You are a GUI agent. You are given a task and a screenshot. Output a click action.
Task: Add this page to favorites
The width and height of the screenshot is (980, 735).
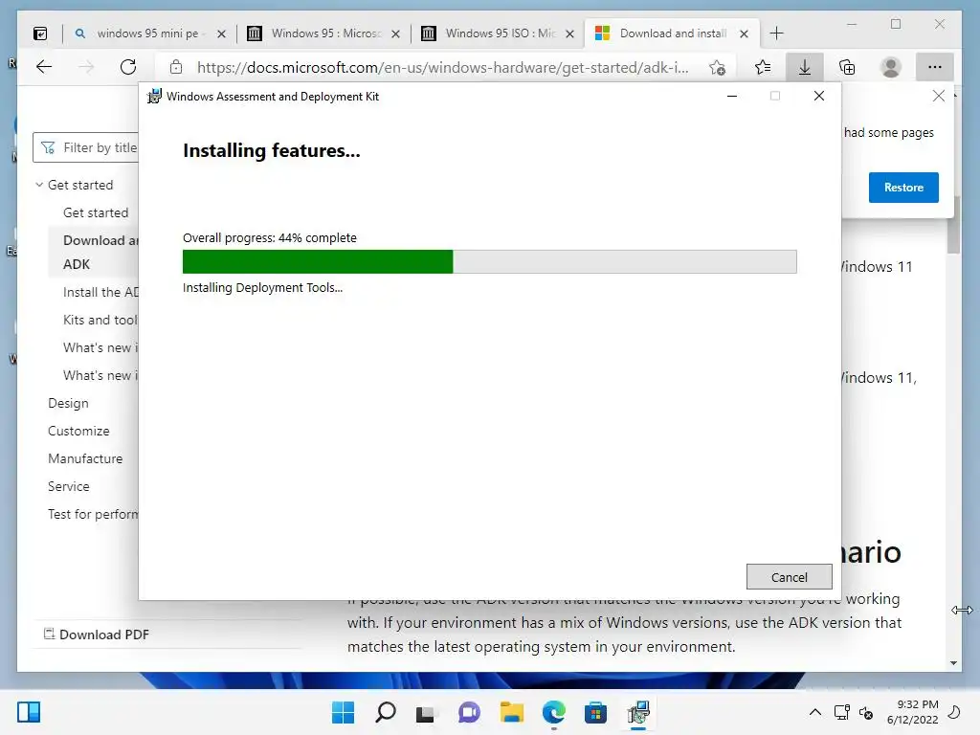pos(718,67)
